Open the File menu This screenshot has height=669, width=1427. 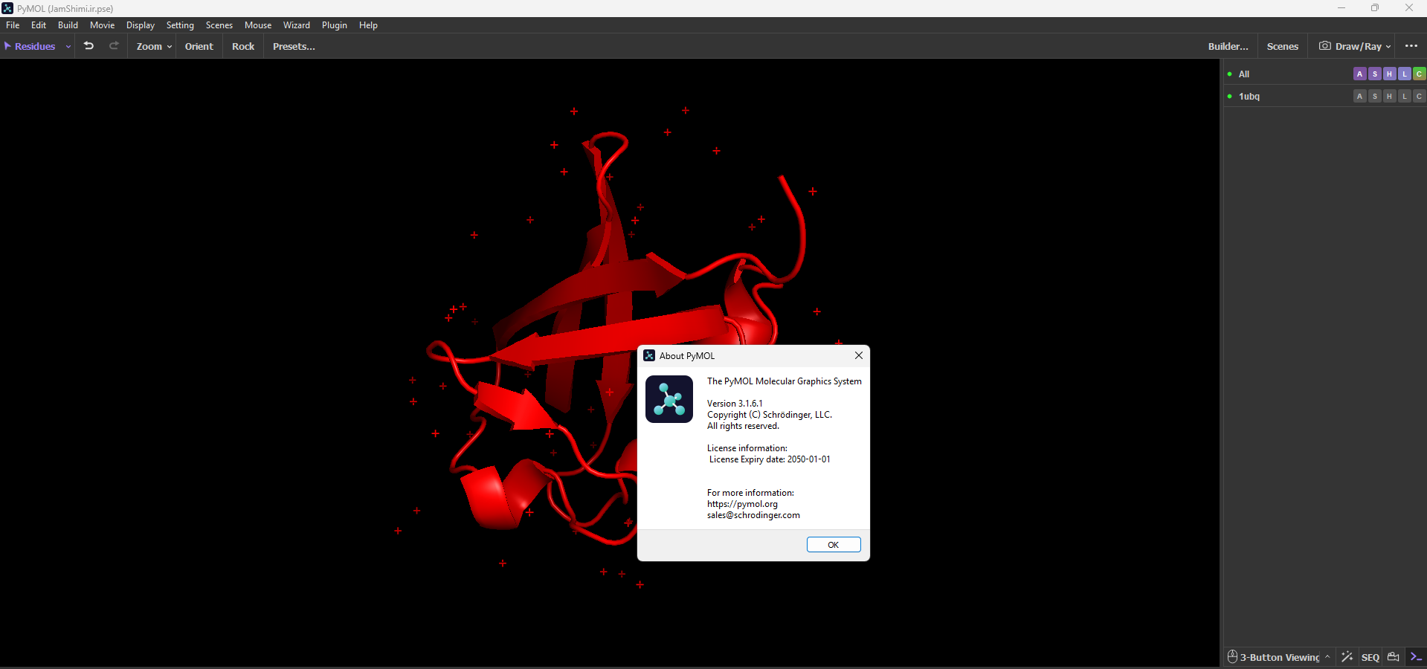(13, 25)
